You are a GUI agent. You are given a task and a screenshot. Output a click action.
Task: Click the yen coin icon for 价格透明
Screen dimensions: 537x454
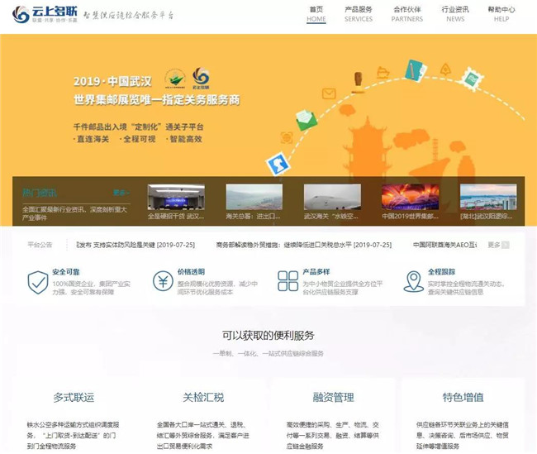163,281
